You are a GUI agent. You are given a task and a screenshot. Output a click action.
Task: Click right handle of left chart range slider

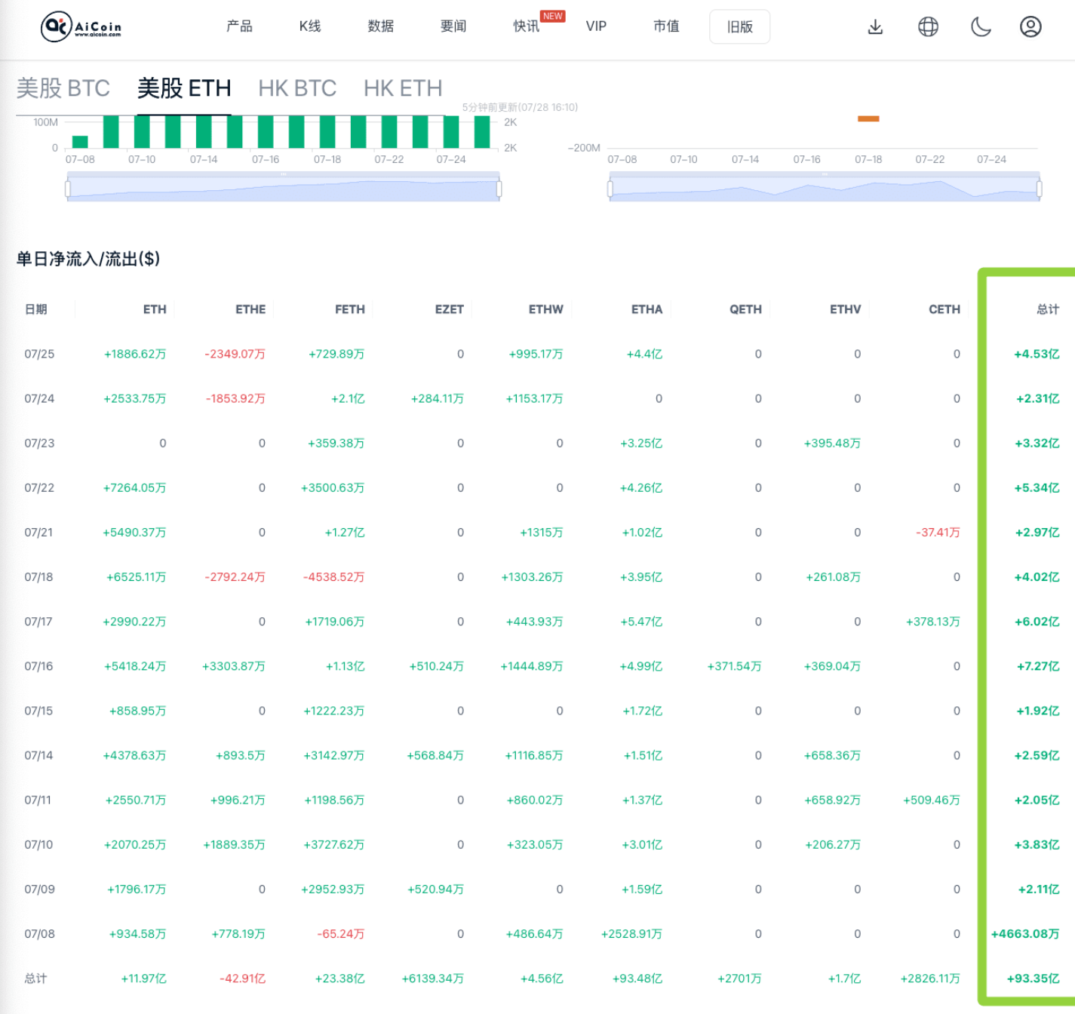pyautogui.click(x=499, y=189)
